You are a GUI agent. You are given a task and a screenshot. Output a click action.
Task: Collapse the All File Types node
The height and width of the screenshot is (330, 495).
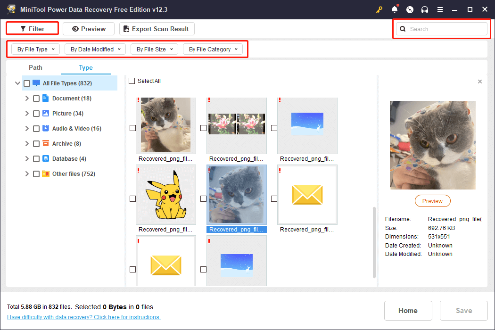tap(18, 83)
